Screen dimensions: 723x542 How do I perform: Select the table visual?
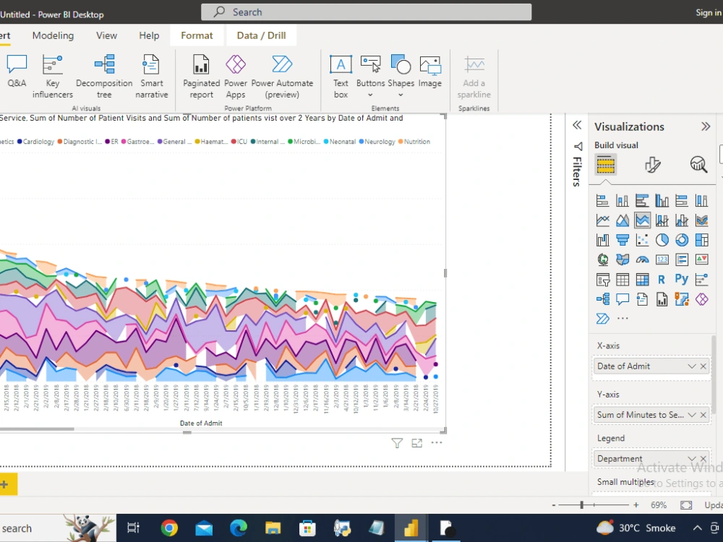click(622, 279)
